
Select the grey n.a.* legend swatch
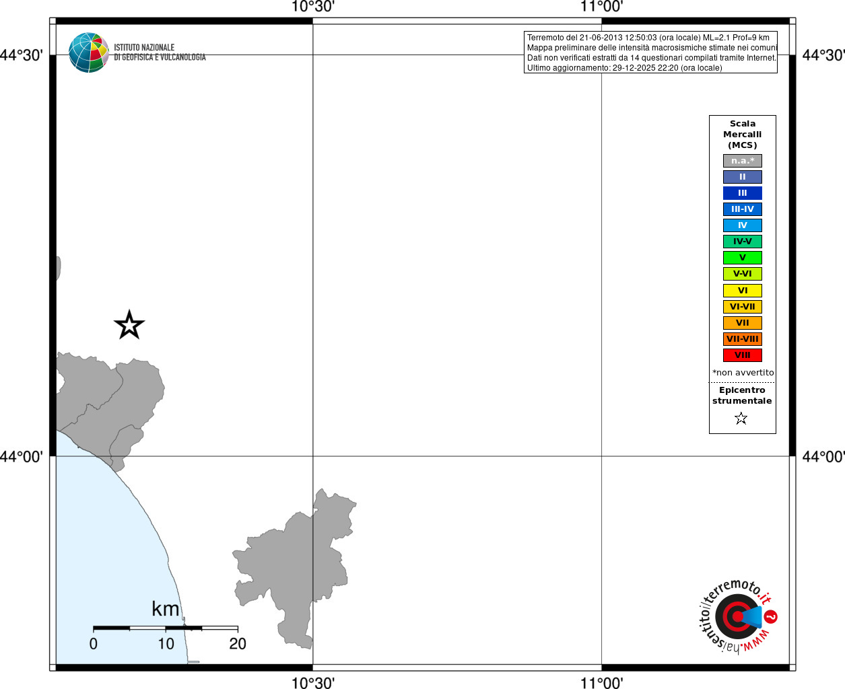point(743,161)
